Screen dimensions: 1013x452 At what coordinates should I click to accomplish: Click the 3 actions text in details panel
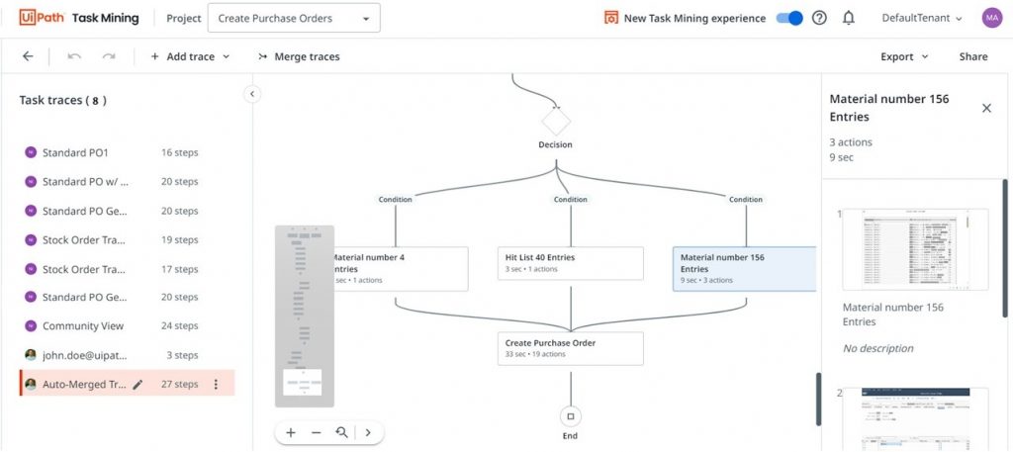851,142
